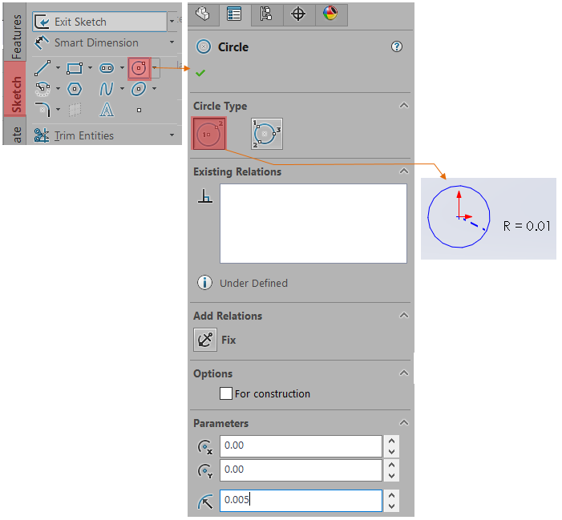
Task: Increase the X center coordinate value
Action: [x=391, y=441]
